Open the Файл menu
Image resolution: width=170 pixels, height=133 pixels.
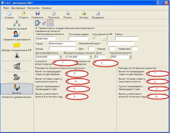coord(6,8)
